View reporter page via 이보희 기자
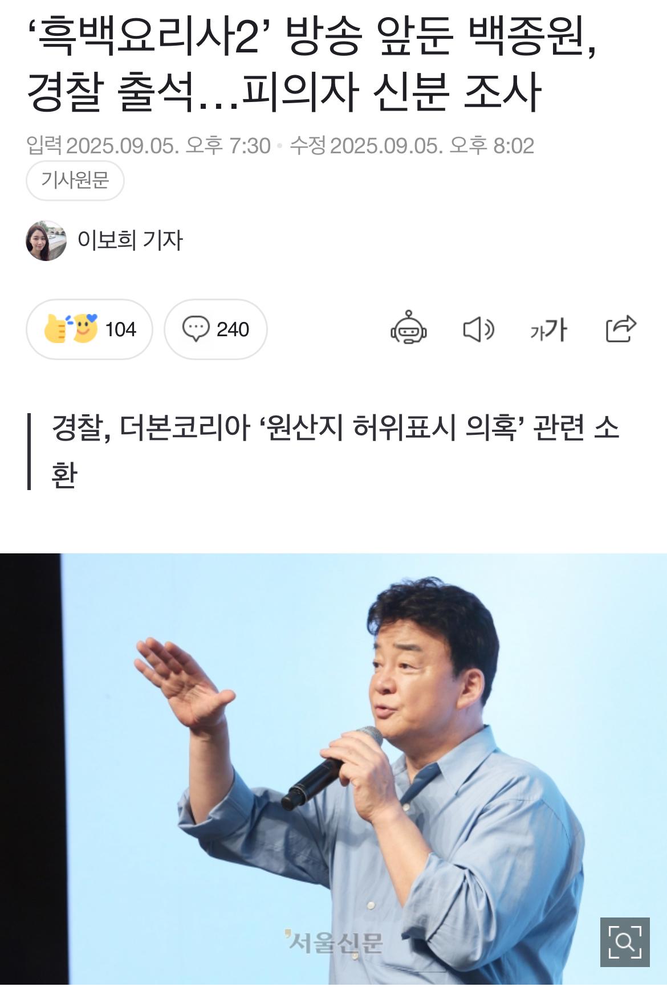 pyautogui.click(x=131, y=240)
